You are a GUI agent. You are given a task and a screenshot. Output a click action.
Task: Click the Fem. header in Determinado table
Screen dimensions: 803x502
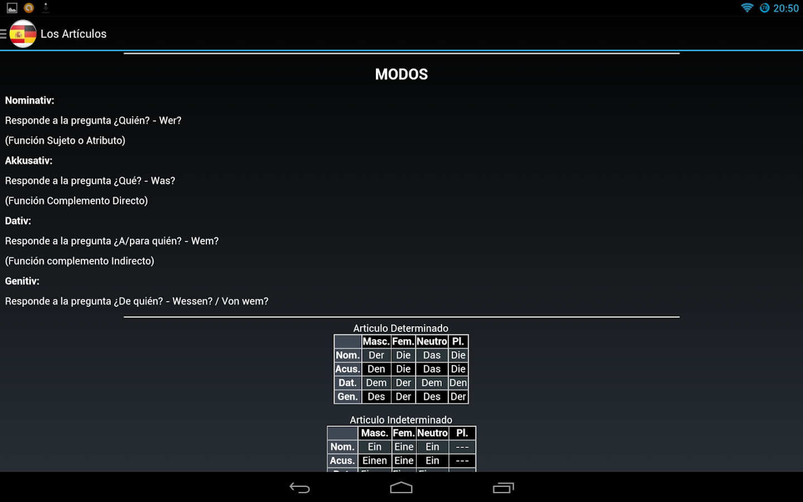(403, 341)
